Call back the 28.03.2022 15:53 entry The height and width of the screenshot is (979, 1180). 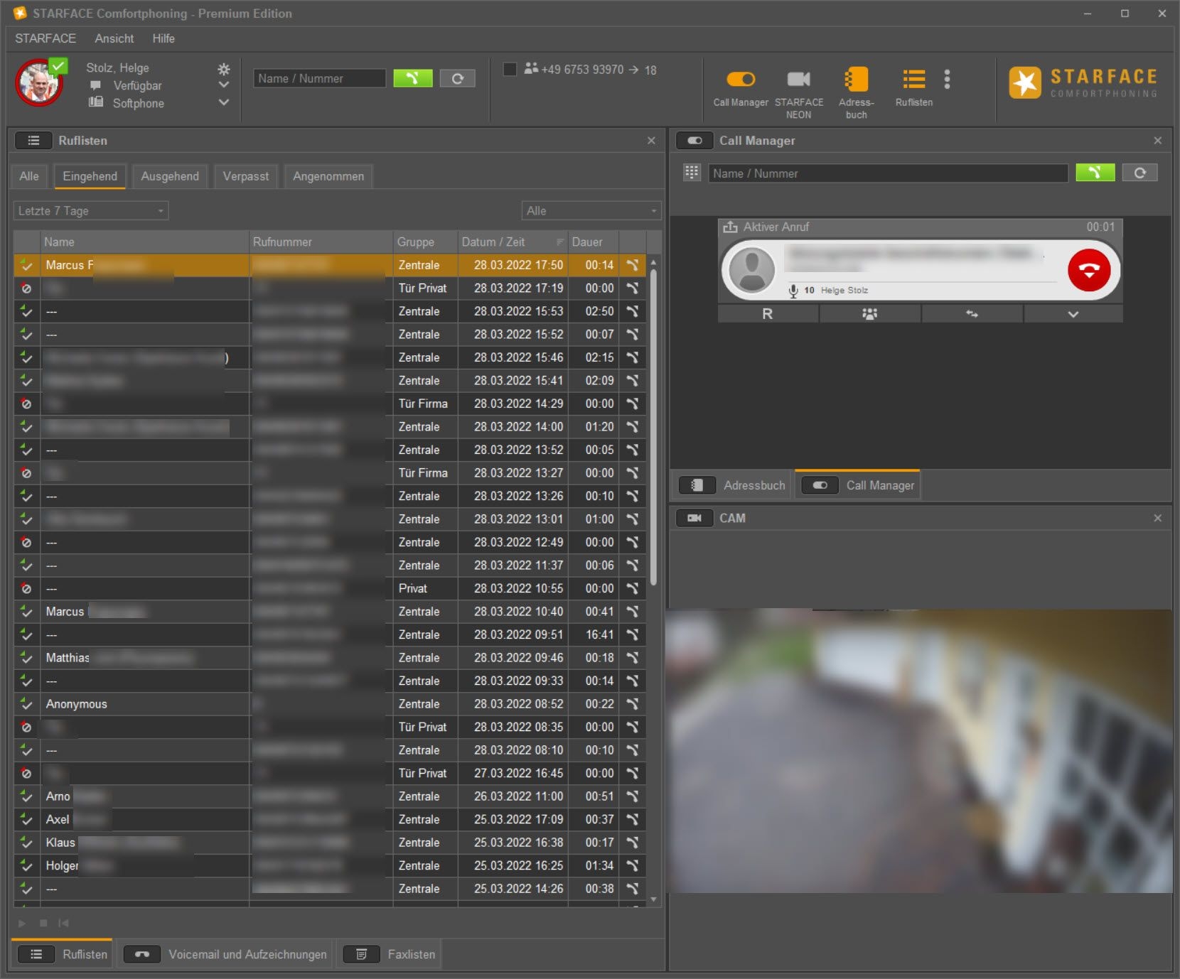[x=632, y=311]
